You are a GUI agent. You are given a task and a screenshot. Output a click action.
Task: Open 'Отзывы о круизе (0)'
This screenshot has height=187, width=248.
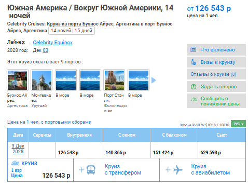[216, 74]
